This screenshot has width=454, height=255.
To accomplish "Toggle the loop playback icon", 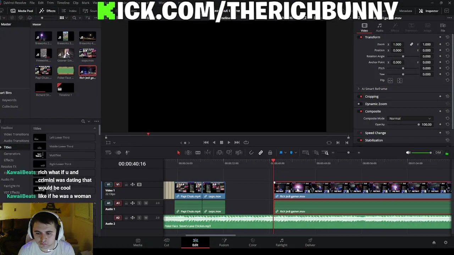I will point(246,142).
